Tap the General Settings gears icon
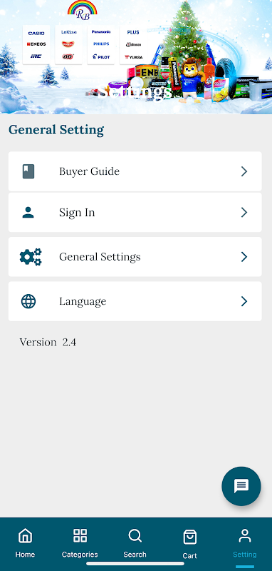The height and width of the screenshot is (571, 272). (x=31, y=257)
